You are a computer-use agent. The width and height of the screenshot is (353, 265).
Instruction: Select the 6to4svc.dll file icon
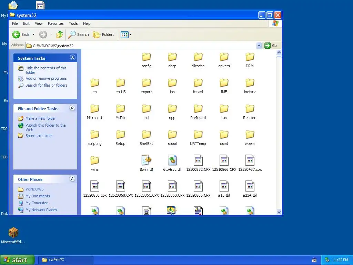[172, 160]
